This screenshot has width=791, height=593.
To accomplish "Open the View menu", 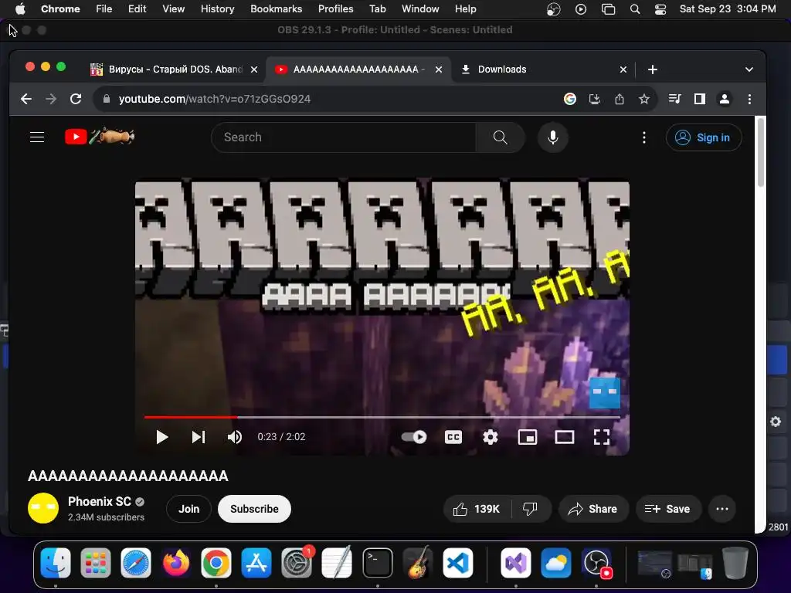I will pyautogui.click(x=173, y=8).
